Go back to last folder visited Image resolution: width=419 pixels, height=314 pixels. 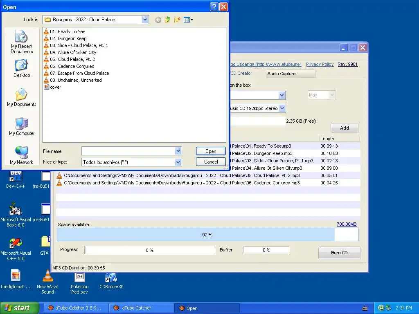(x=158, y=20)
